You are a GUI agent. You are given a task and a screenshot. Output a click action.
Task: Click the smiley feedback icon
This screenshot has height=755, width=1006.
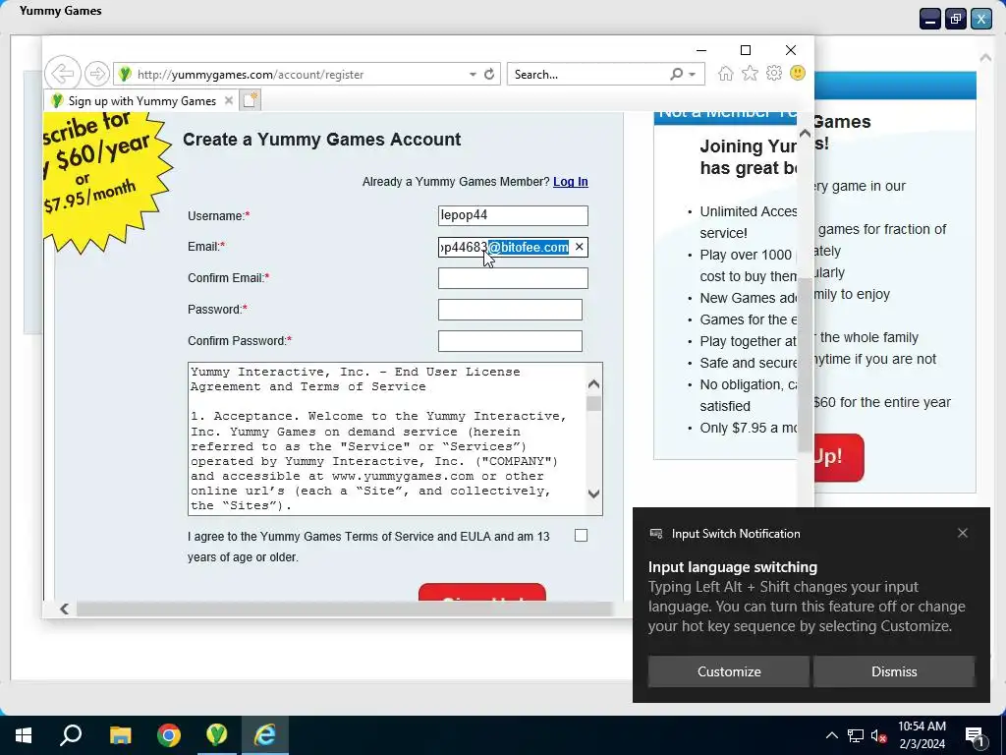(798, 73)
